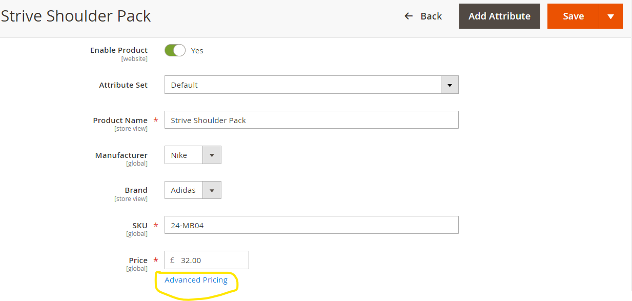Click the Add Attribute button

pos(499,16)
